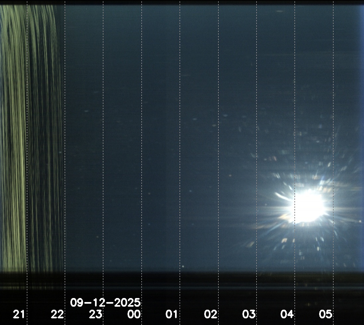Select the "00" midnight hour label

[134, 314]
